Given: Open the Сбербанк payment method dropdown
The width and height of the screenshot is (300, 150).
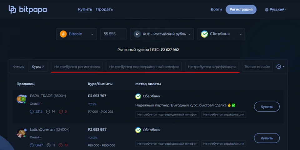Looking at the screenshot, I should [x=221, y=34].
